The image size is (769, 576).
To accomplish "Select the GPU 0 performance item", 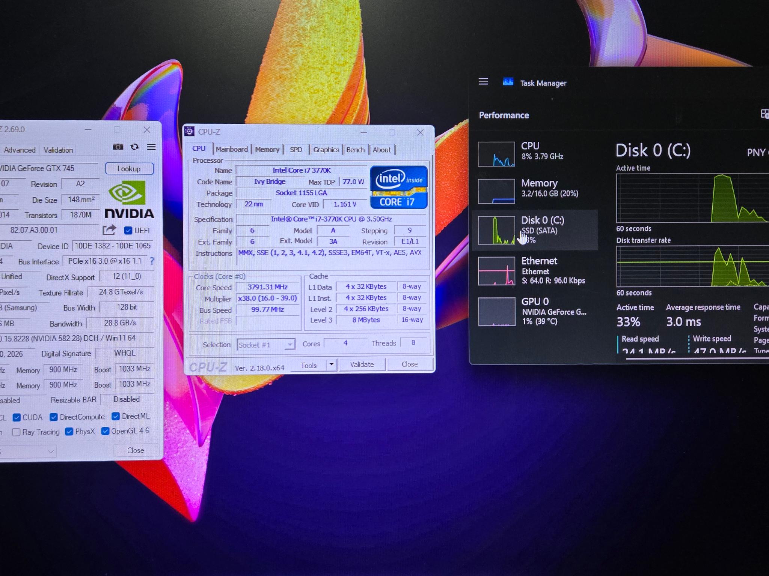I will pos(535,311).
